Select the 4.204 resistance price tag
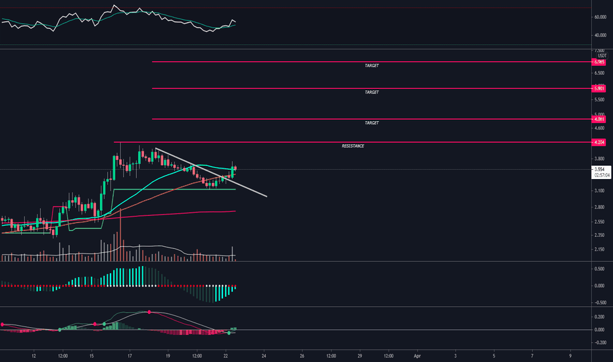613x362 pixels. [599, 142]
